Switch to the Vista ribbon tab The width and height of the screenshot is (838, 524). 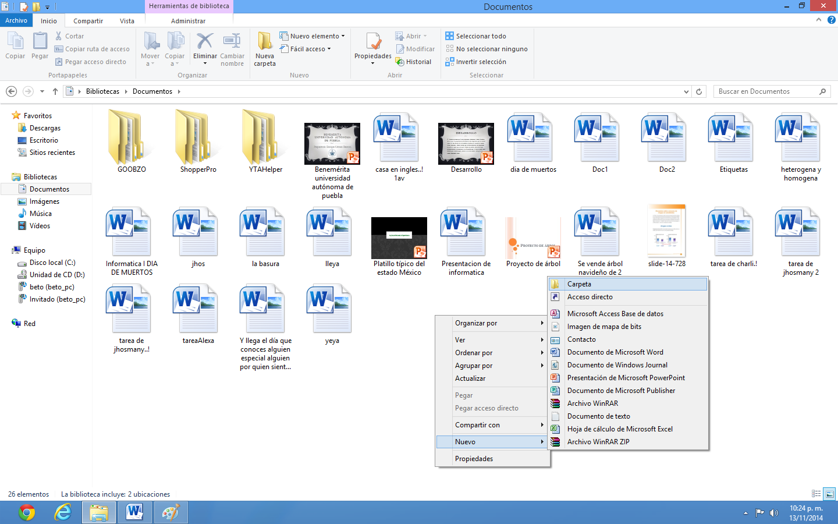tap(127, 21)
